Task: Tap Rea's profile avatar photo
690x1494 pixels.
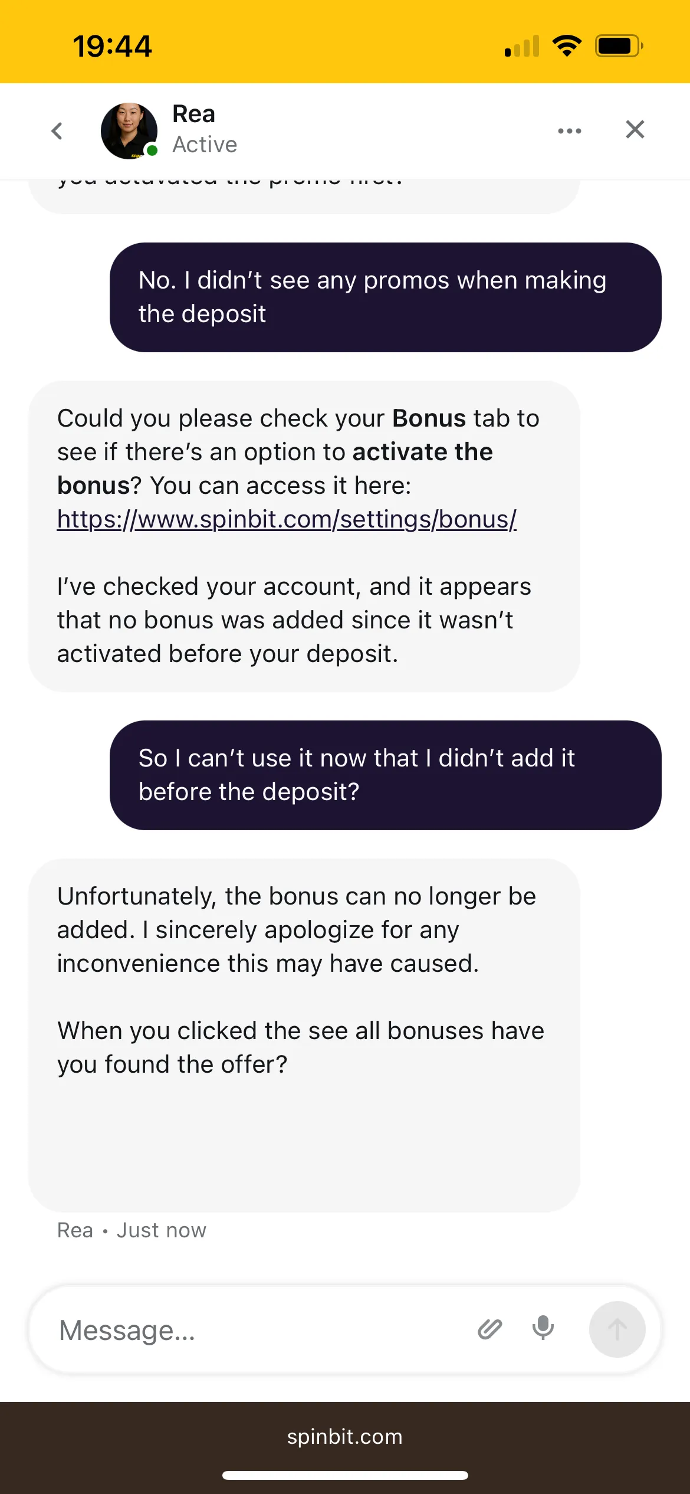Action: 128,130
